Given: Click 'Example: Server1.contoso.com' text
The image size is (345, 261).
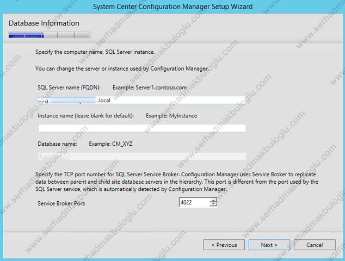Looking at the screenshot, I should click(x=150, y=88).
